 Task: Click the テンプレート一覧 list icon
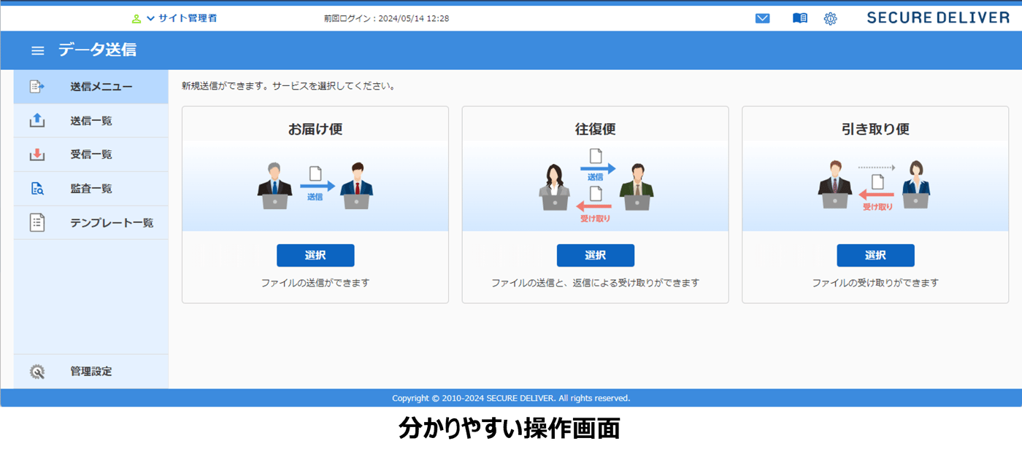(37, 222)
